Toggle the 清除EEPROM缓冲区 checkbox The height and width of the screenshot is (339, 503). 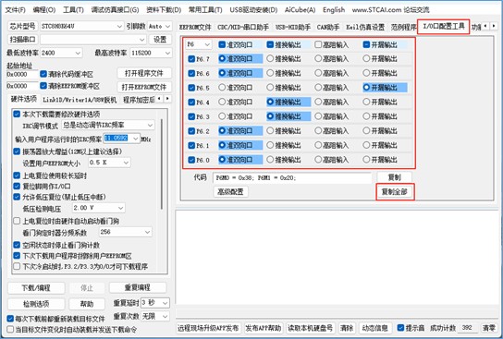pyautogui.click(x=43, y=86)
